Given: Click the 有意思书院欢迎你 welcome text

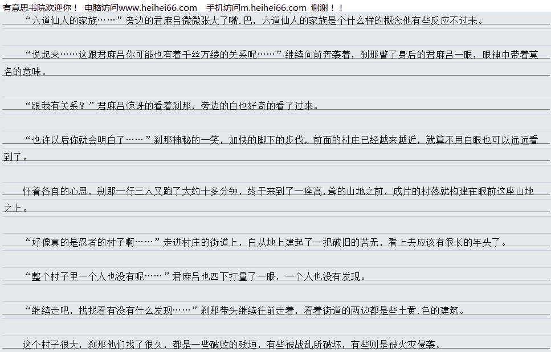Looking at the screenshot, I should (40, 7).
